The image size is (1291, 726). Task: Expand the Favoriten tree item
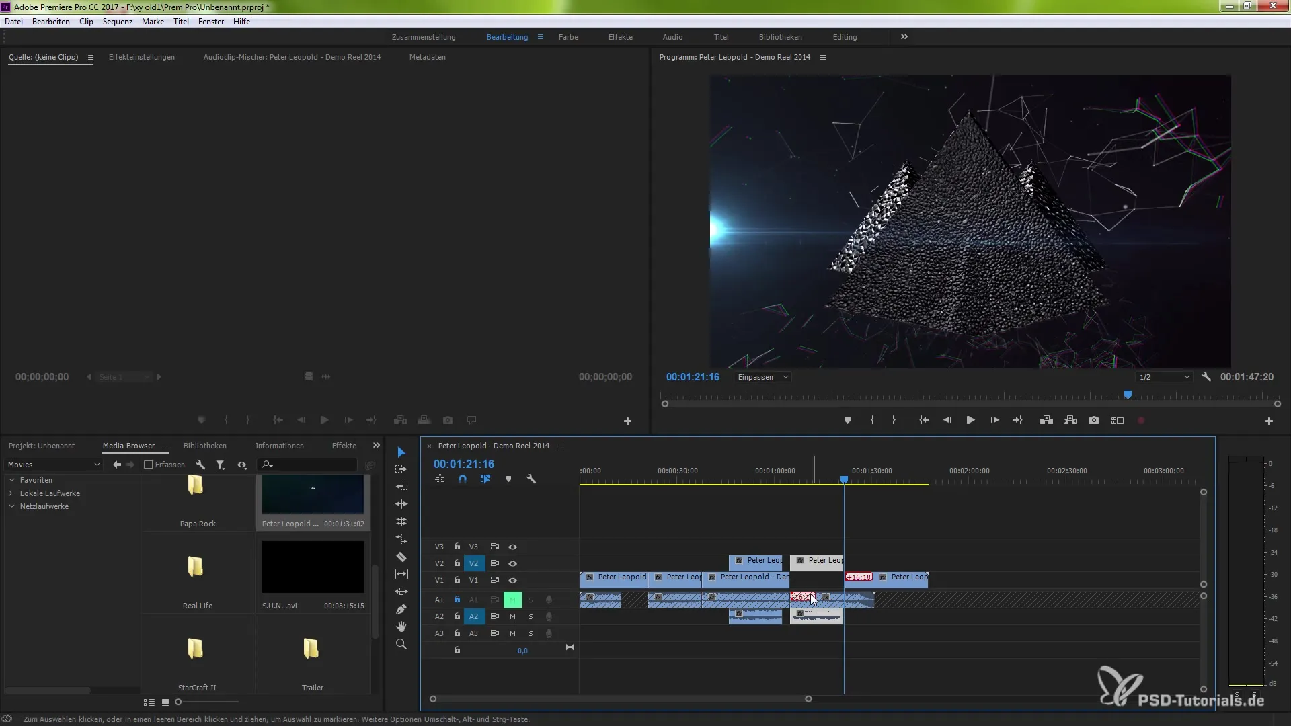click(x=11, y=480)
